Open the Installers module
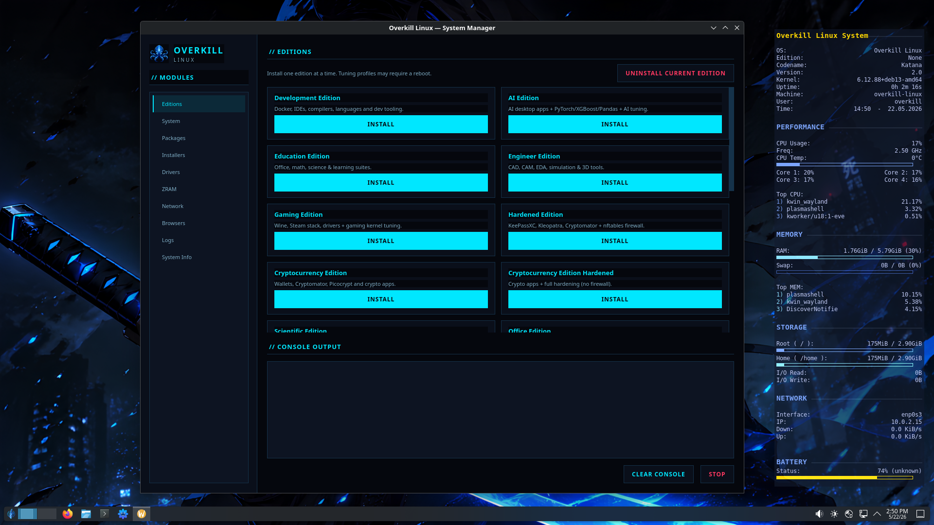934x525 pixels. coord(199,155)
